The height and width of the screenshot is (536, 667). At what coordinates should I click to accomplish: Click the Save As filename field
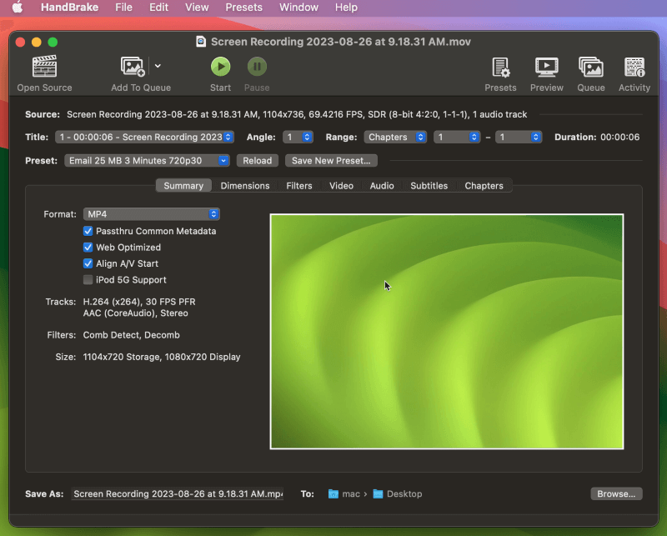178,493
